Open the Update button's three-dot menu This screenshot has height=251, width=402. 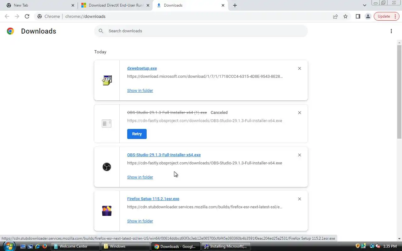pyautogui.click(x=395, y=16)
